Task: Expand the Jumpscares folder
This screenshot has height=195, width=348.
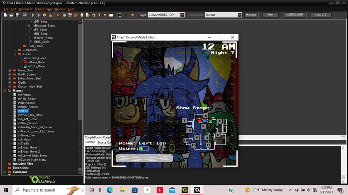Action: pos(15,50)
